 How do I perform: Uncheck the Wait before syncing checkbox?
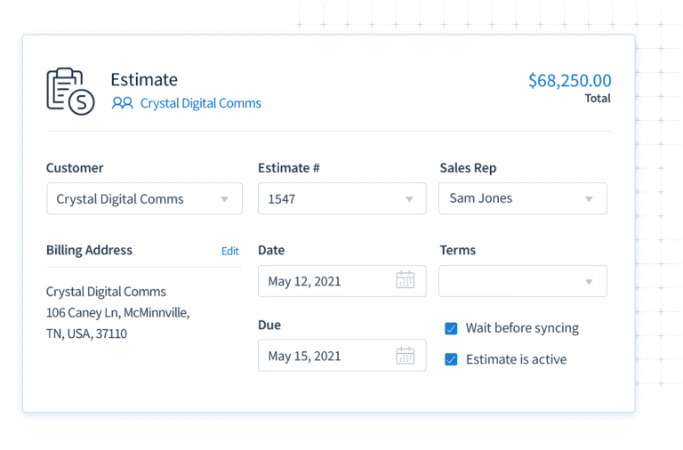451,329
